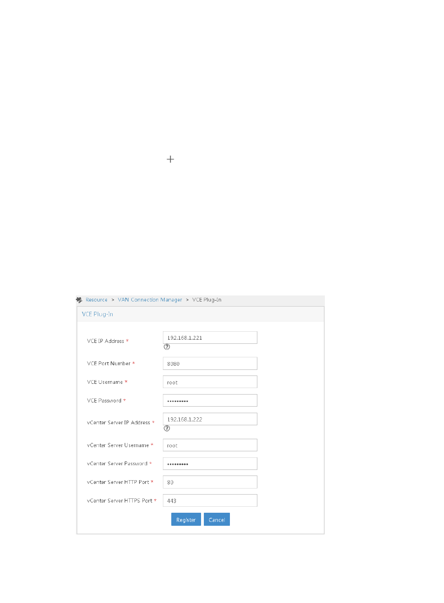
Task: Focus the VCE Port Number field
Action: tap(210, 363)
